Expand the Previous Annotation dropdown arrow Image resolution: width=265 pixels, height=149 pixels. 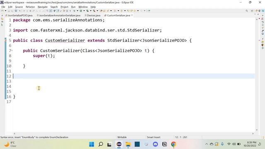tap(125, 11)
